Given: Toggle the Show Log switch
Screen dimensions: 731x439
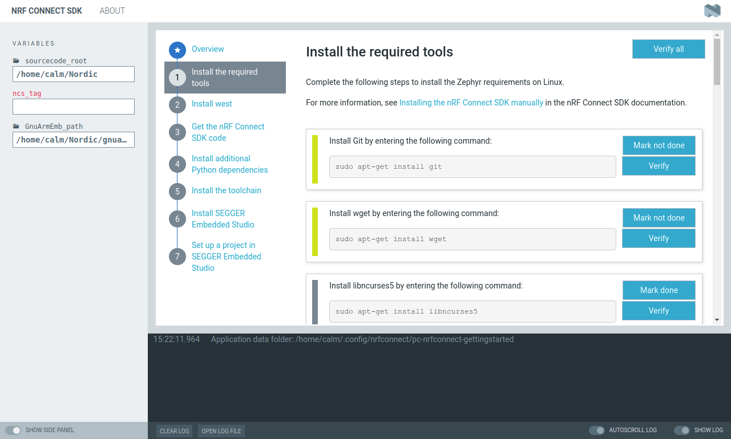Looking at the screenshot, I should pyautogui.click(x=682, y=430).
